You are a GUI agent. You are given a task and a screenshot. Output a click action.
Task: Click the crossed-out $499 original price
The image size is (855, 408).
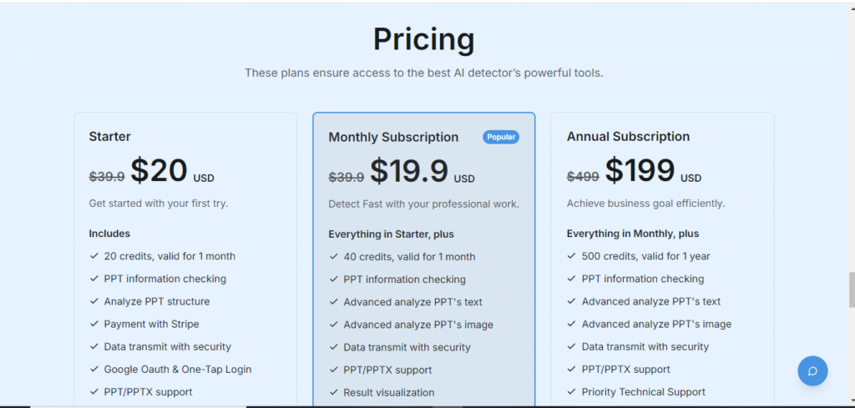coord(583,176)
